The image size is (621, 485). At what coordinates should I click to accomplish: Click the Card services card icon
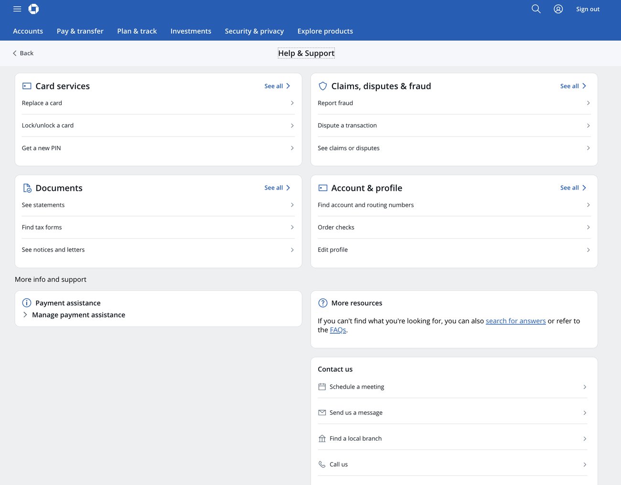point(27,86)
